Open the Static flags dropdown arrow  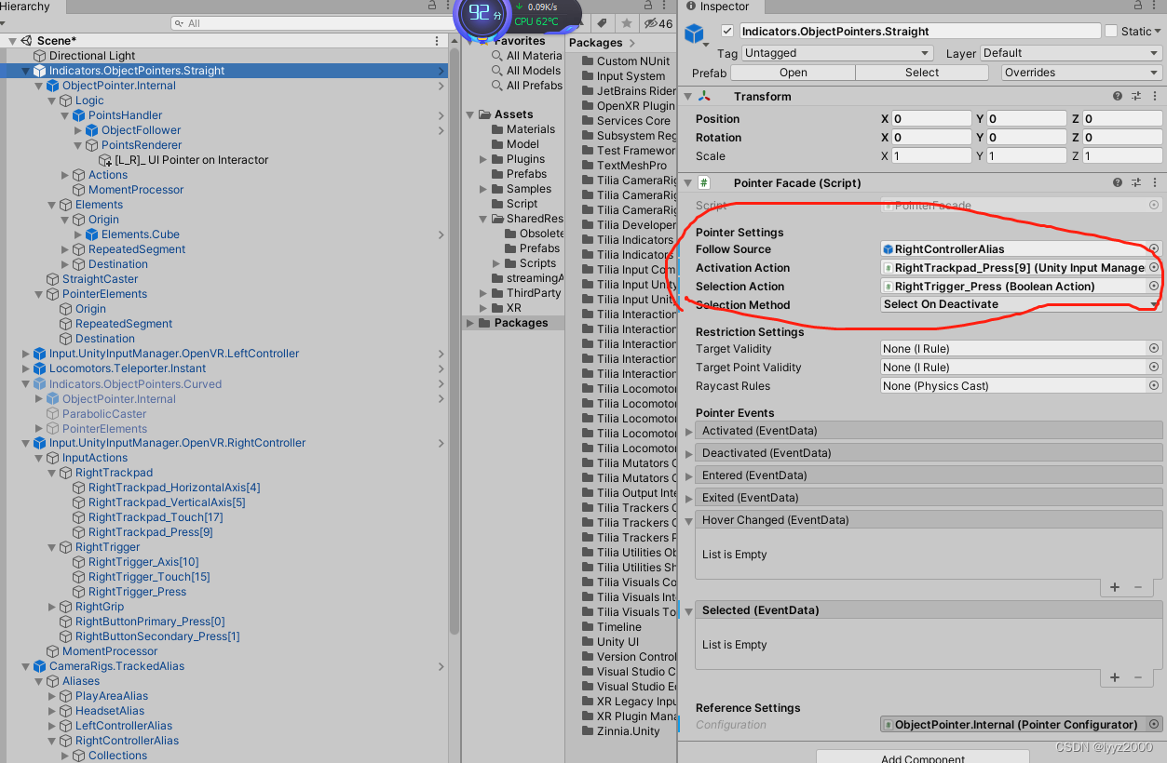coord(1158,32)
